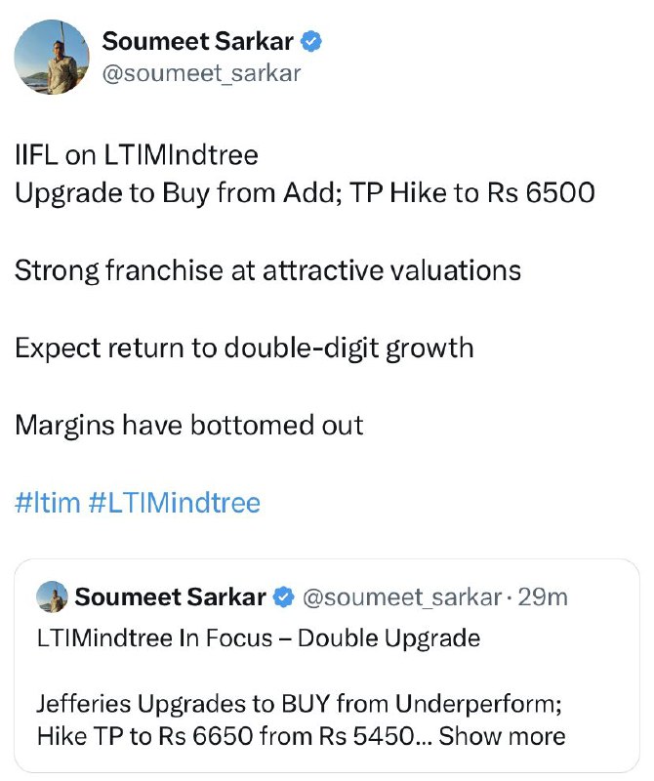Open the quoted tweet's 29m timestamp
Screen dimensions: 654x781
click(x=543, y=597)
